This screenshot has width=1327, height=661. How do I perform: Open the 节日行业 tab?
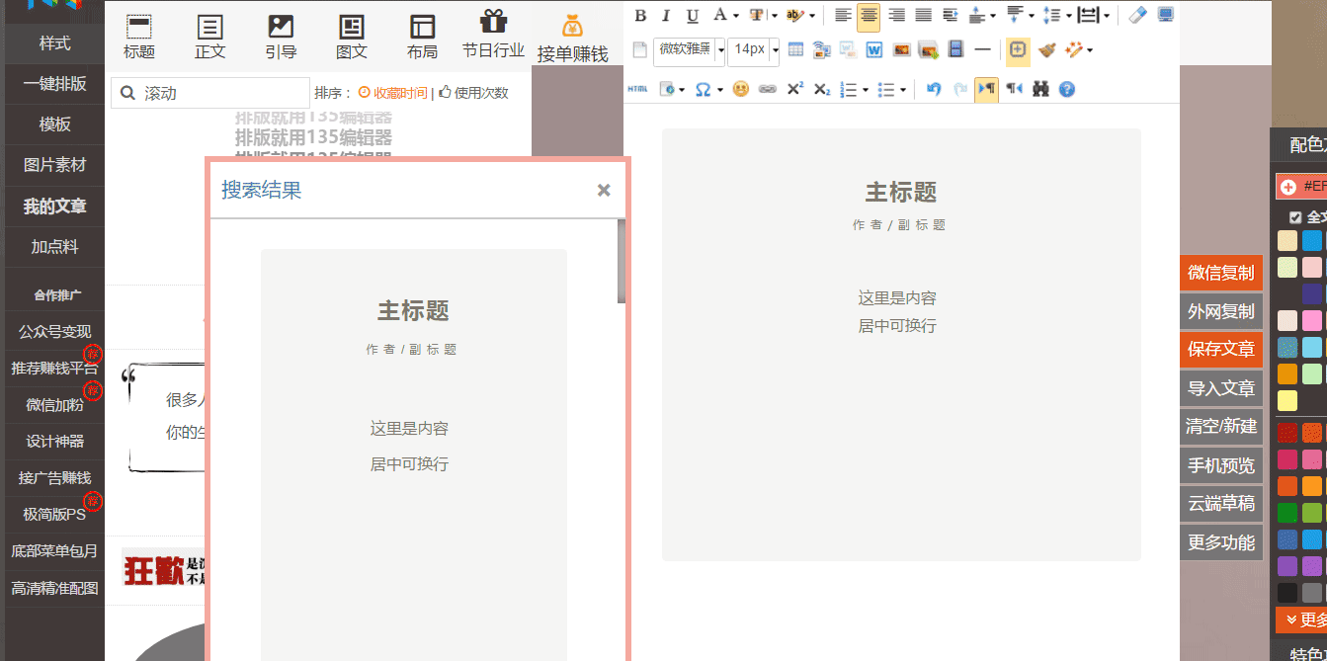(x=493, y=35)
